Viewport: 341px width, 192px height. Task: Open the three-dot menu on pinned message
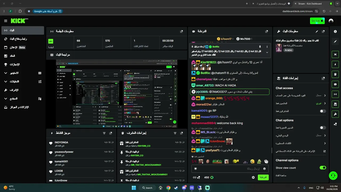coord(267,47)
